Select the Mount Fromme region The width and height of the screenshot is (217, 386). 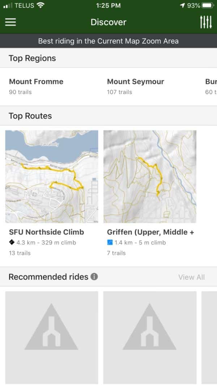tap(36, 86)
